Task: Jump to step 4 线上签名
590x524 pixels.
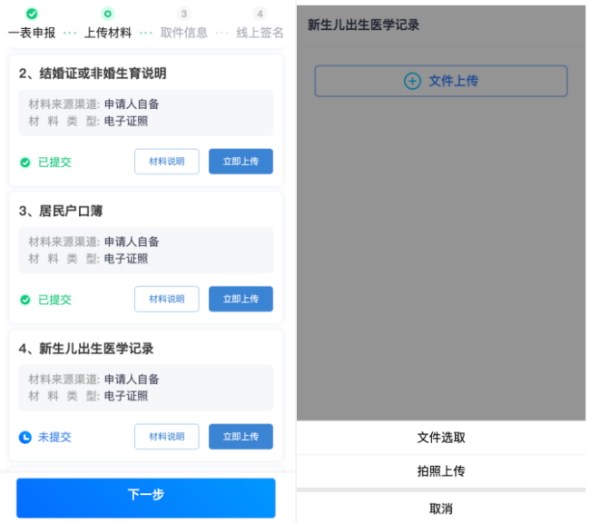Action: [261, 14]
